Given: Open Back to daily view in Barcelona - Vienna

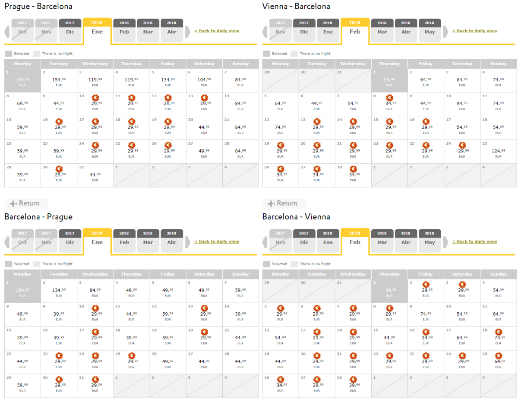Looking at the screenshot, I should click(x=474, y=241).
